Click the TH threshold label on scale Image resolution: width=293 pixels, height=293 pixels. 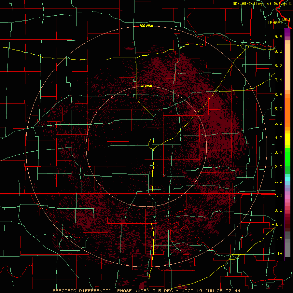pos(280,254)
